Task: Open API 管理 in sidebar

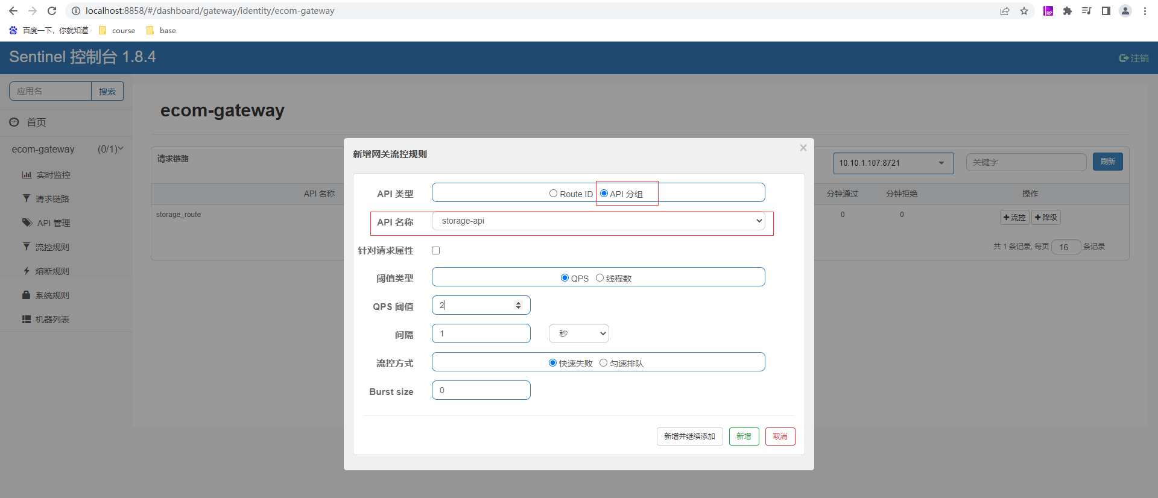Action: coord(46,223)
